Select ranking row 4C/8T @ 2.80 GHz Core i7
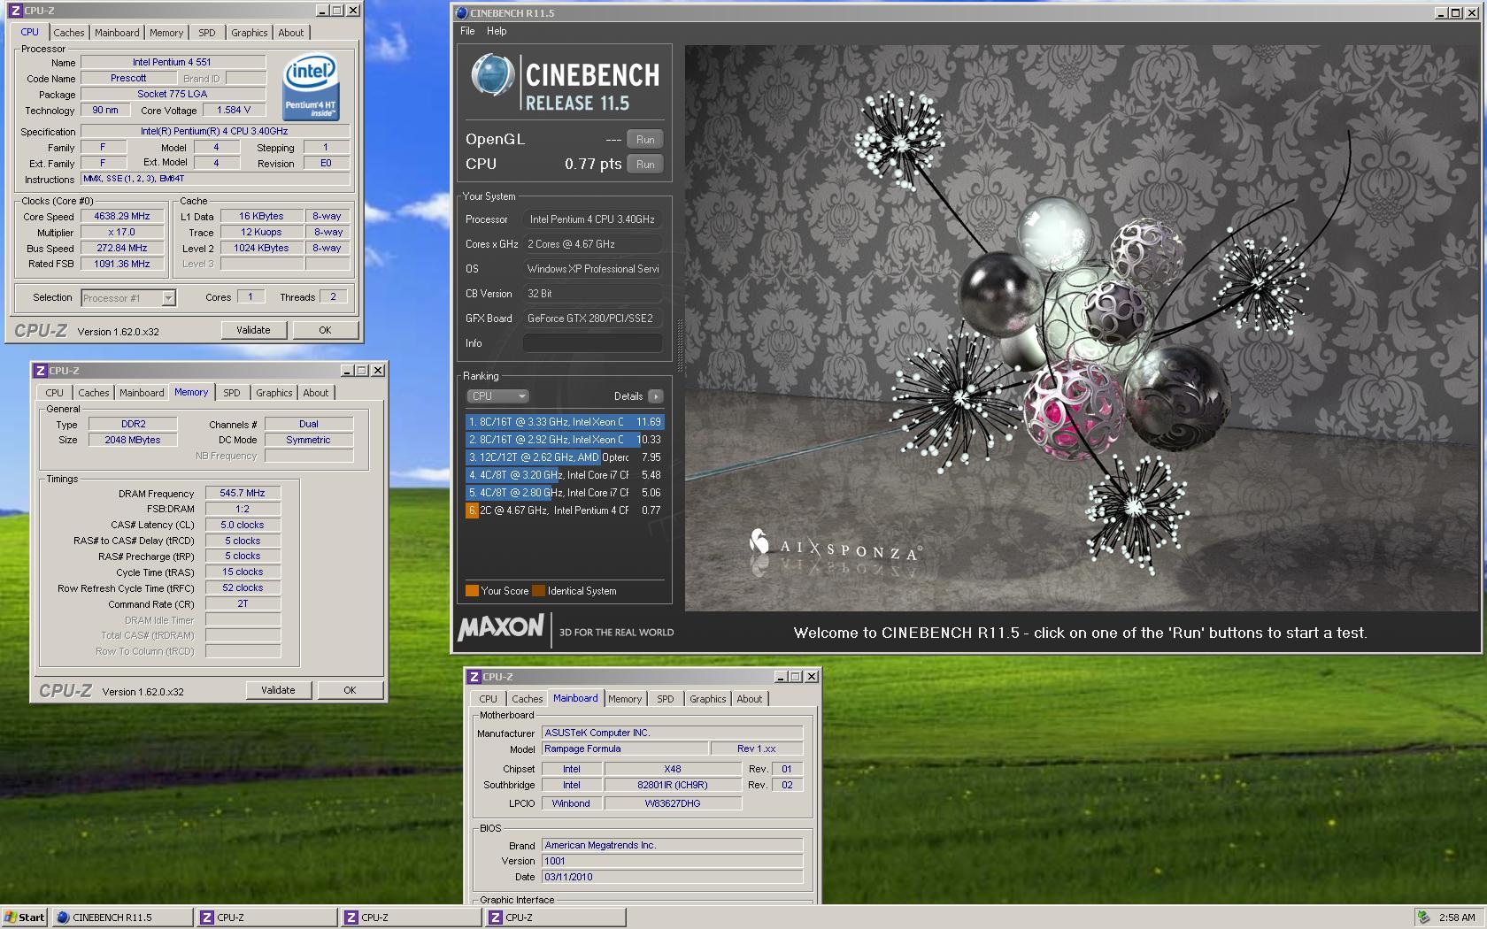 pos(565,493)
